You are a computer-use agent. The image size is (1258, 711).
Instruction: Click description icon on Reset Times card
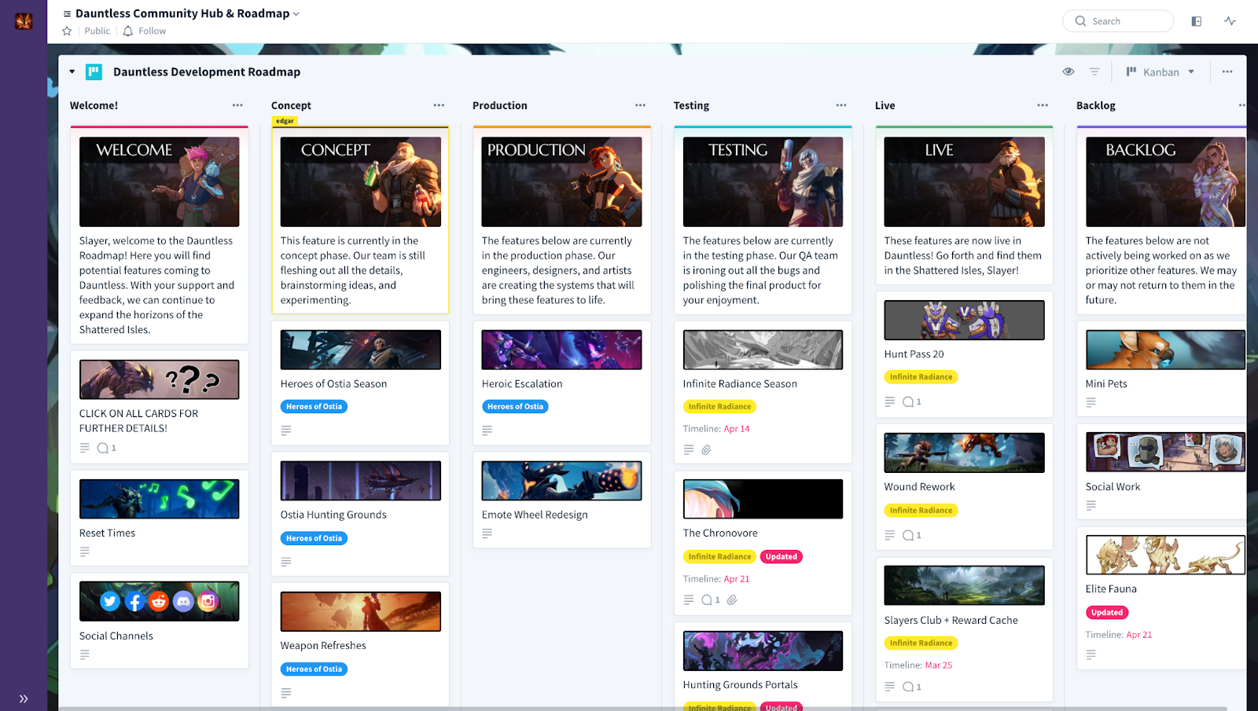[85, 552]
